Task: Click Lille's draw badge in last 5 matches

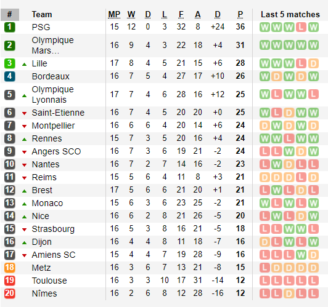Action: (313, 63)
